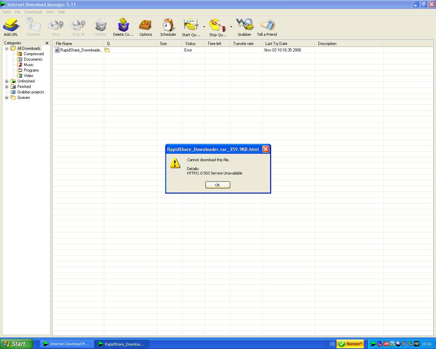436x349 pixels.
Task: Close the Categories panel
Action: point(47,43)
